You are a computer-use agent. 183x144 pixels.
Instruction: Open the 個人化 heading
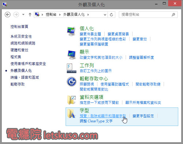click(x=87, y=29)
